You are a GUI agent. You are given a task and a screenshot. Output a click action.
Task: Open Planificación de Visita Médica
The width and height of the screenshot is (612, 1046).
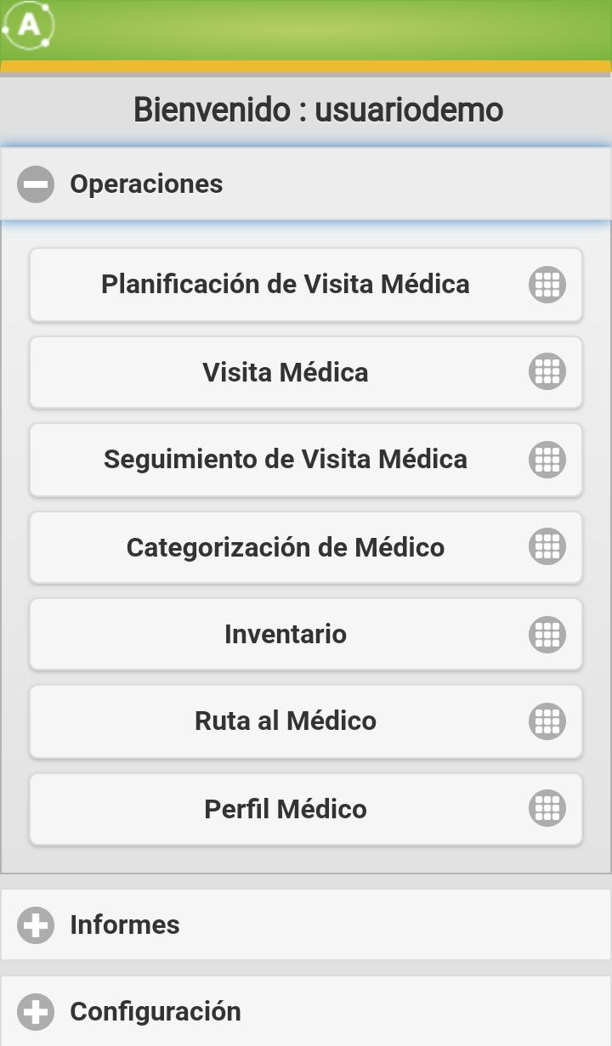pyautogui.click(x=306, y=285)
